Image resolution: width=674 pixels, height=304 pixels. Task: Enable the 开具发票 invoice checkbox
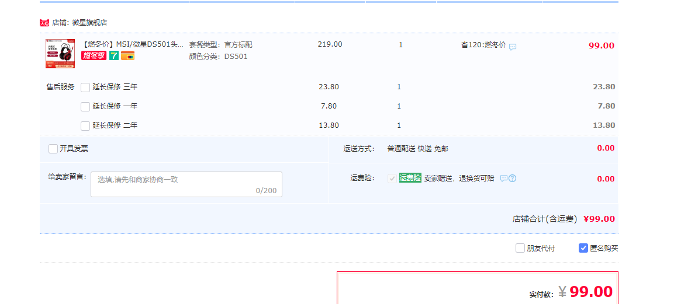pos(53,149)
